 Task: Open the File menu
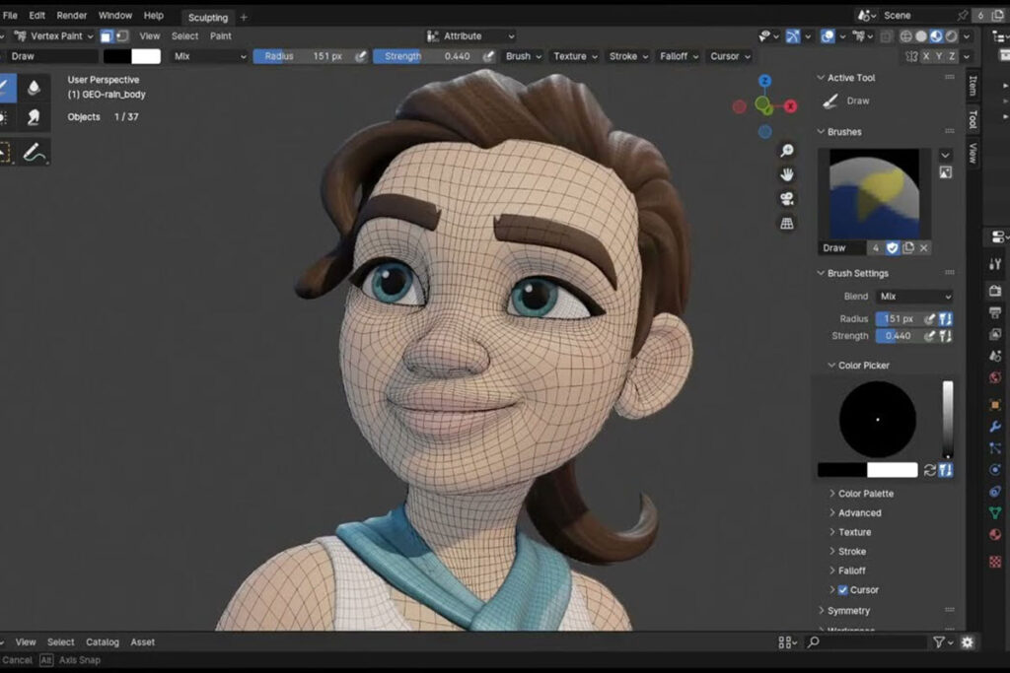10,16
